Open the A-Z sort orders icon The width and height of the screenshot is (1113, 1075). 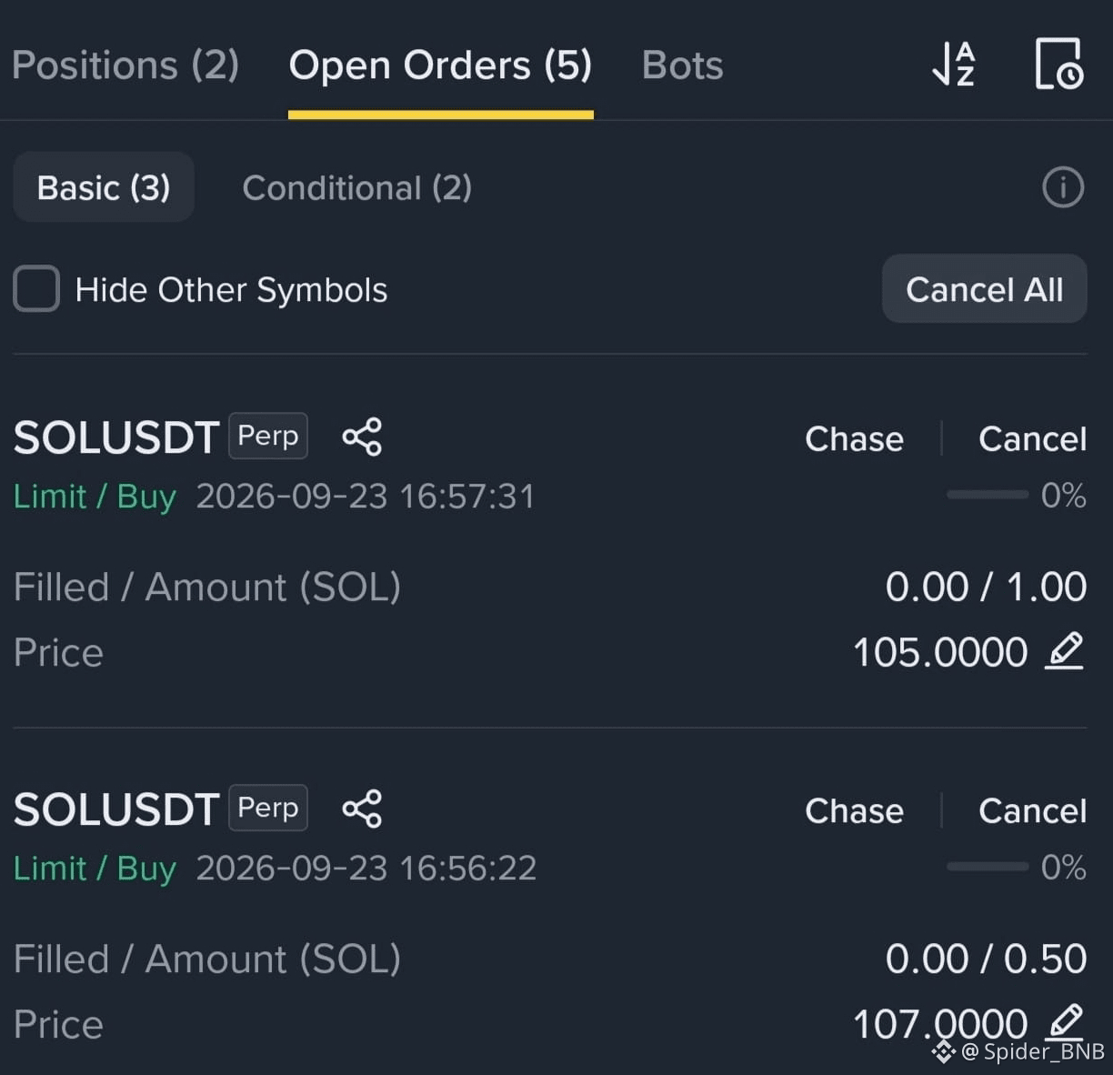pyautogui.click(x=954, y=65)
